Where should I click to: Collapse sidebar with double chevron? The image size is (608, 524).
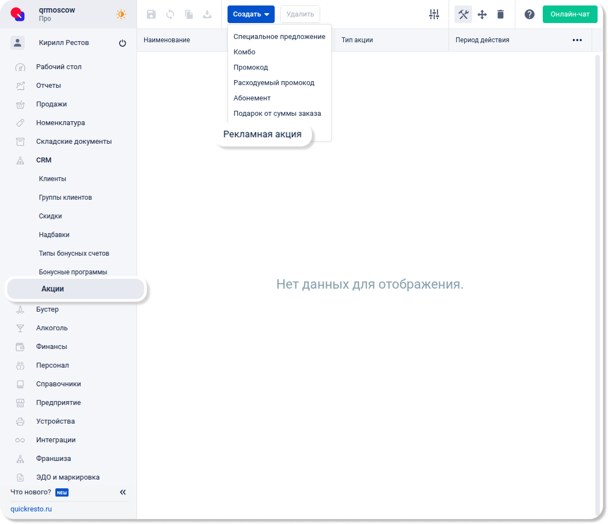(123, 492)
